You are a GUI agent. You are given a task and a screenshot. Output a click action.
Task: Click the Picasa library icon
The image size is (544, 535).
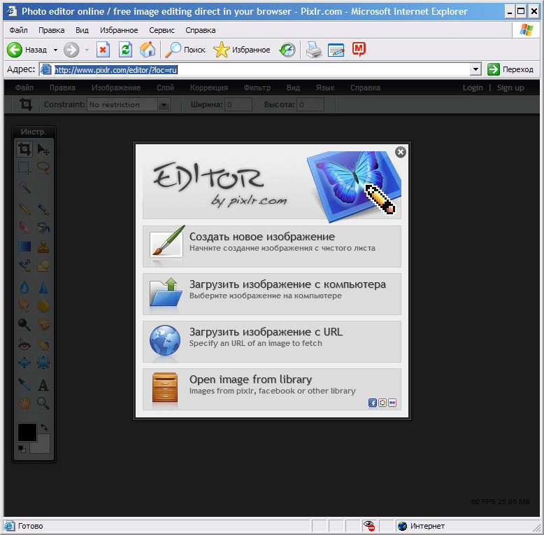click(382, 403)
